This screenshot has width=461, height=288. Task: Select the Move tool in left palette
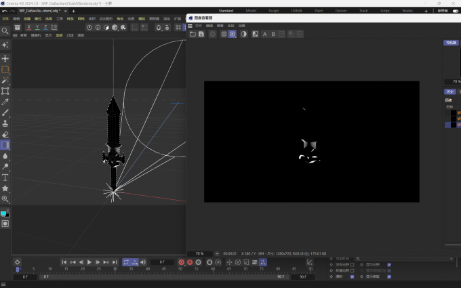[5, 58]
